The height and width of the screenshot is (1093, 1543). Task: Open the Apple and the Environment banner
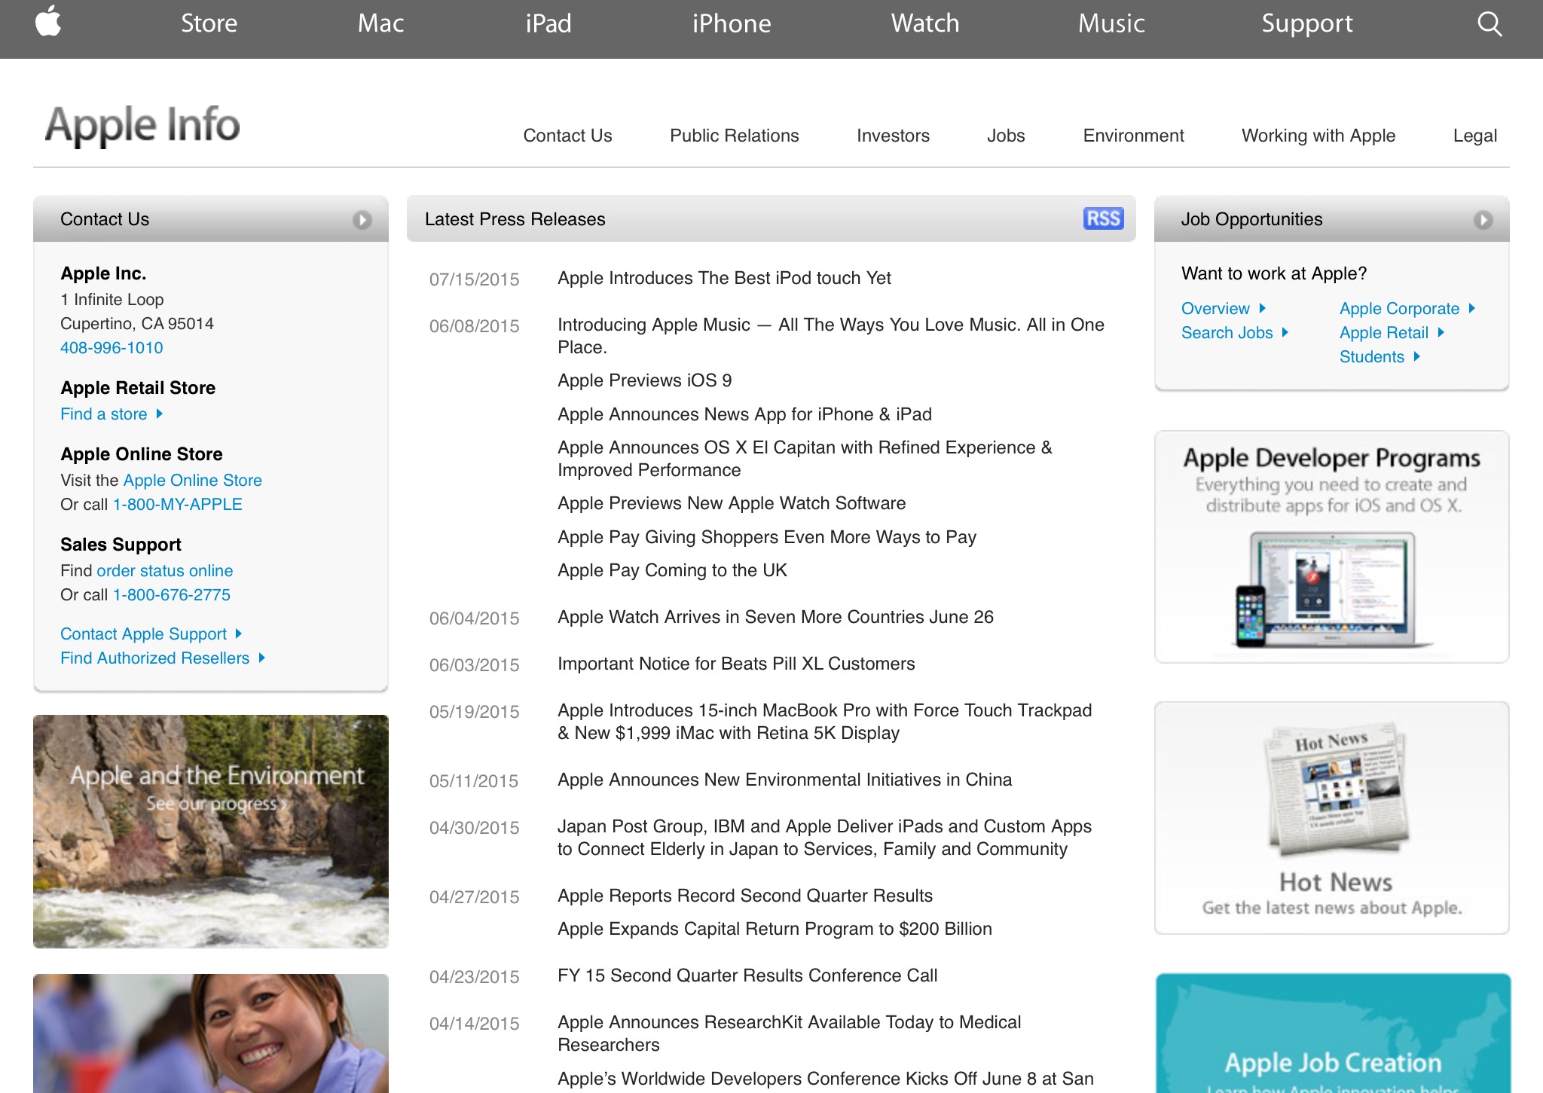tap(211, 832)
